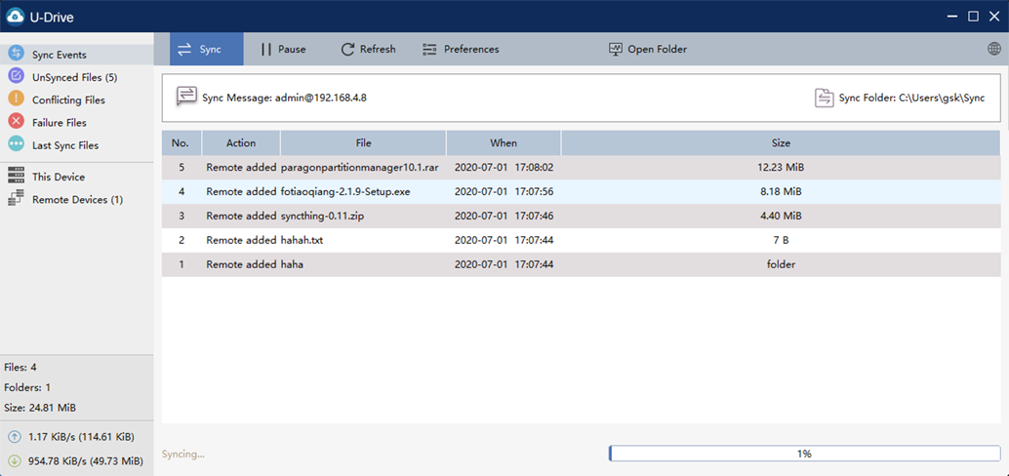
Task: Click the Sync Message chat icon
Action: coord(186,96)
